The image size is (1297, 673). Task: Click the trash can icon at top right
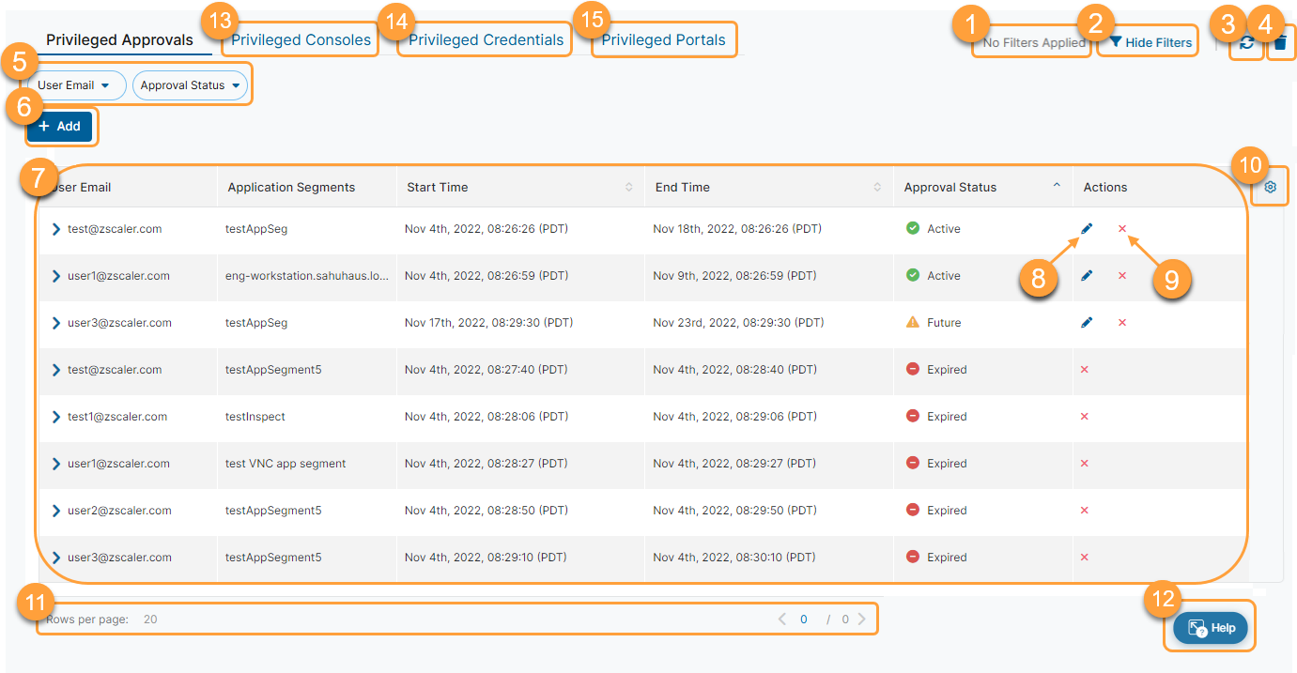tap(1280, 42)
